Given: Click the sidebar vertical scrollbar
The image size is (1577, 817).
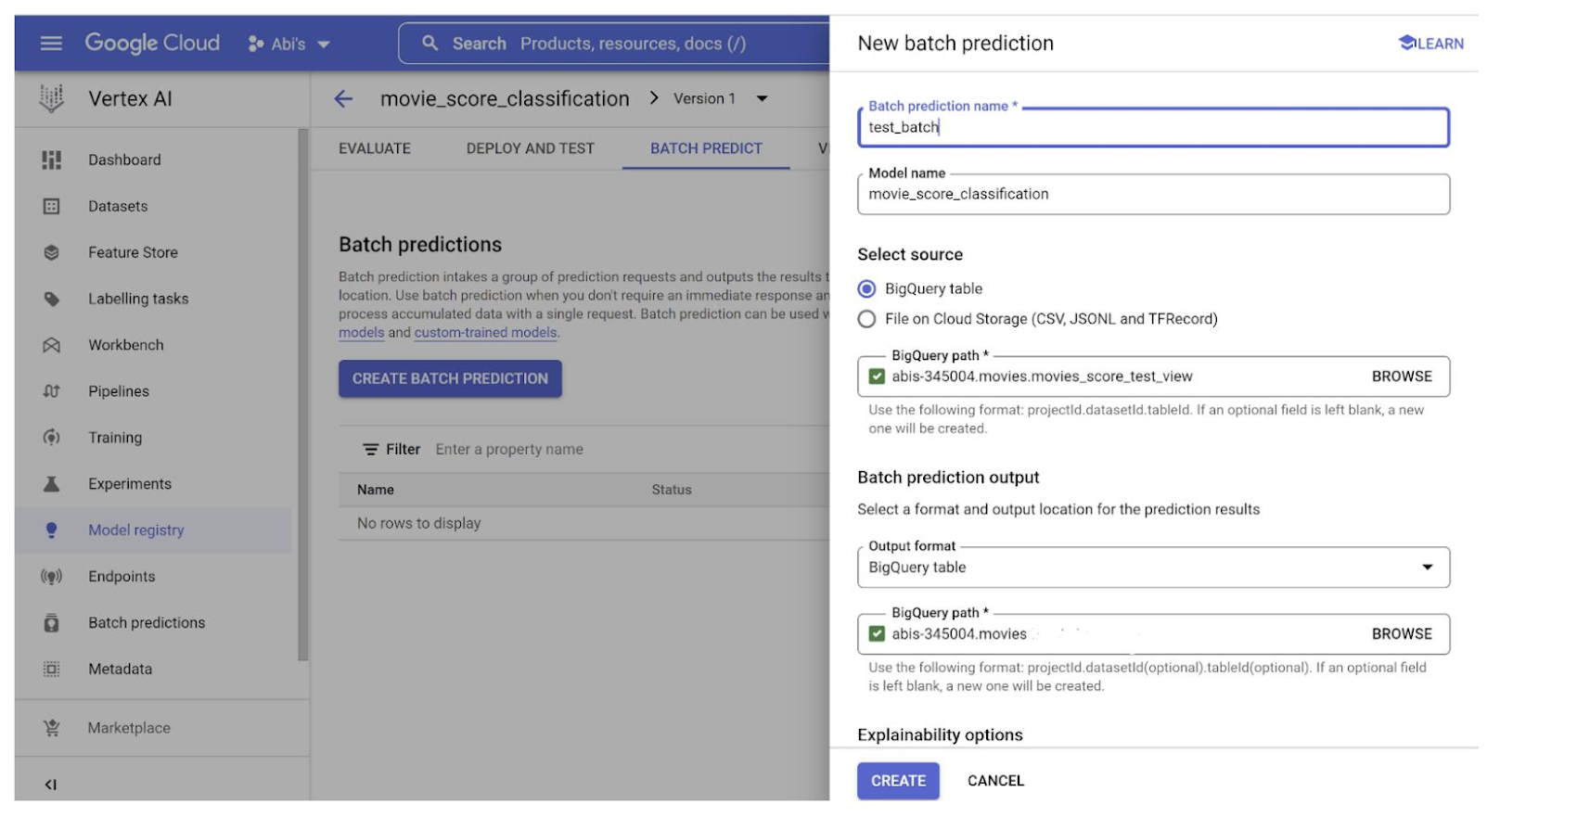Looking at the screenshot, I should pos(302,395).
